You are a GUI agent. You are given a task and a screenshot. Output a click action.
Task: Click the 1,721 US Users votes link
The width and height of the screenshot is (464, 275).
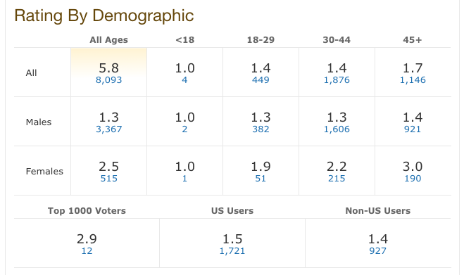(232, 251)
